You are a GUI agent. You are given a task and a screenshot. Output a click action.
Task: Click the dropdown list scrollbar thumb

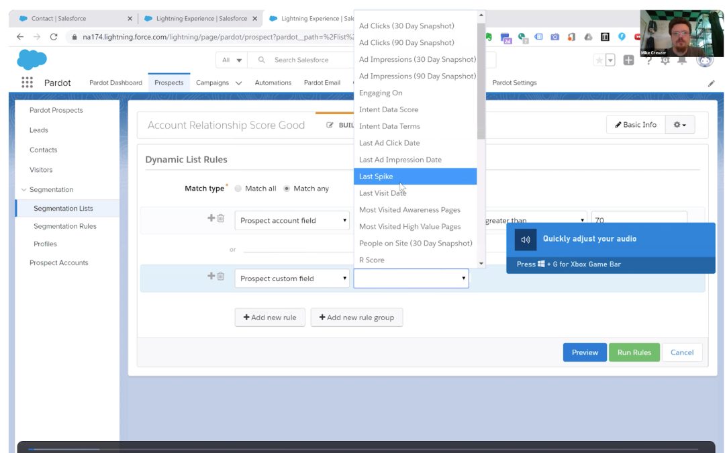click(481, 81)
